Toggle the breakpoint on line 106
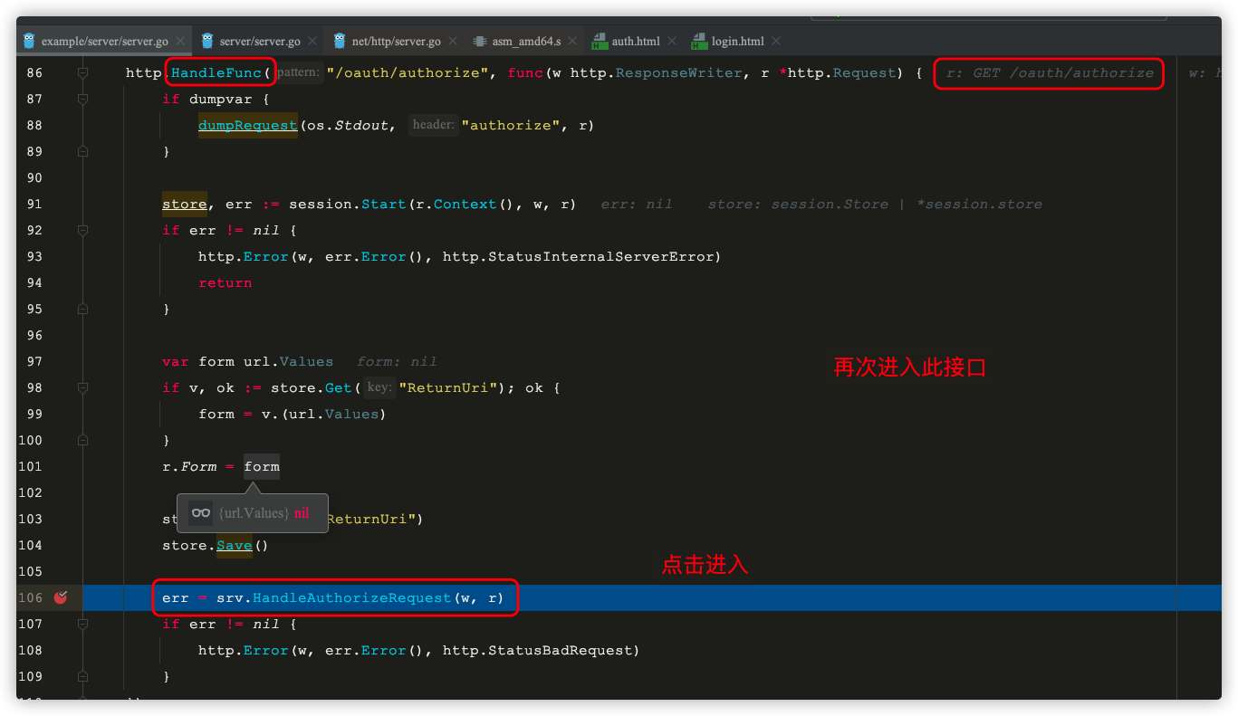The image size is (1238, 716). tap(61, 597)
